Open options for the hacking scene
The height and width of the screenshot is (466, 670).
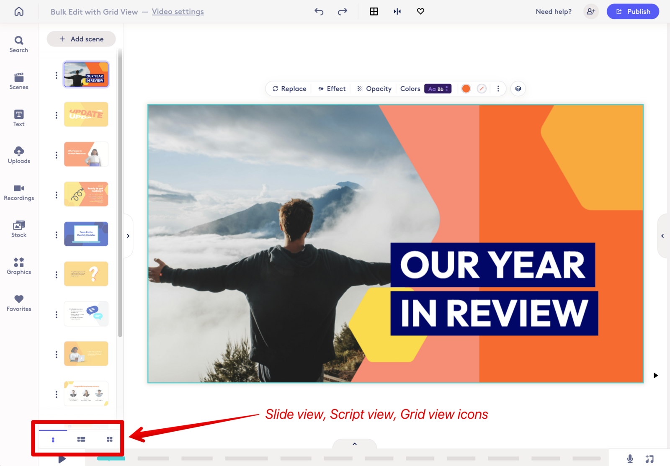click(56, 195)
